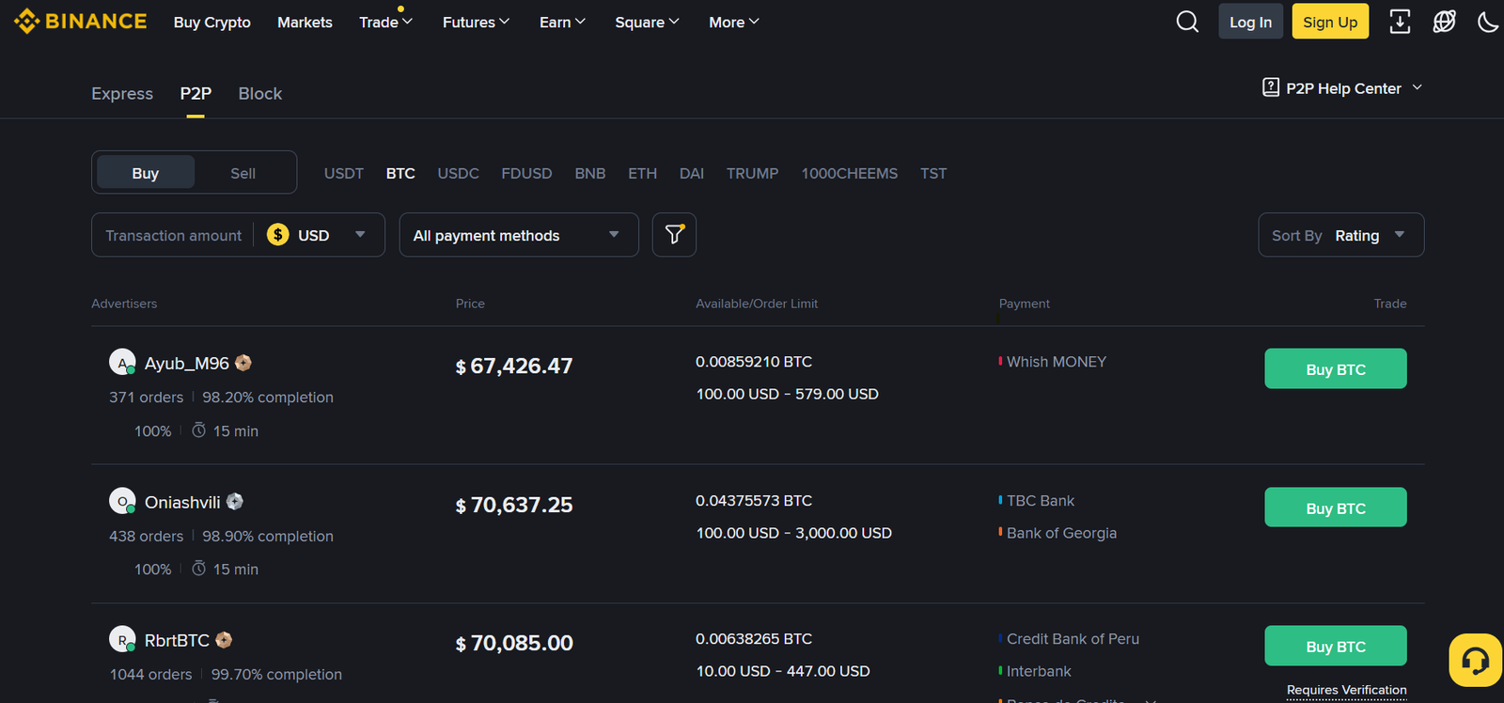The image size is (1504, 703).
Task: Open Markets menu item
Action: point(305,22)
